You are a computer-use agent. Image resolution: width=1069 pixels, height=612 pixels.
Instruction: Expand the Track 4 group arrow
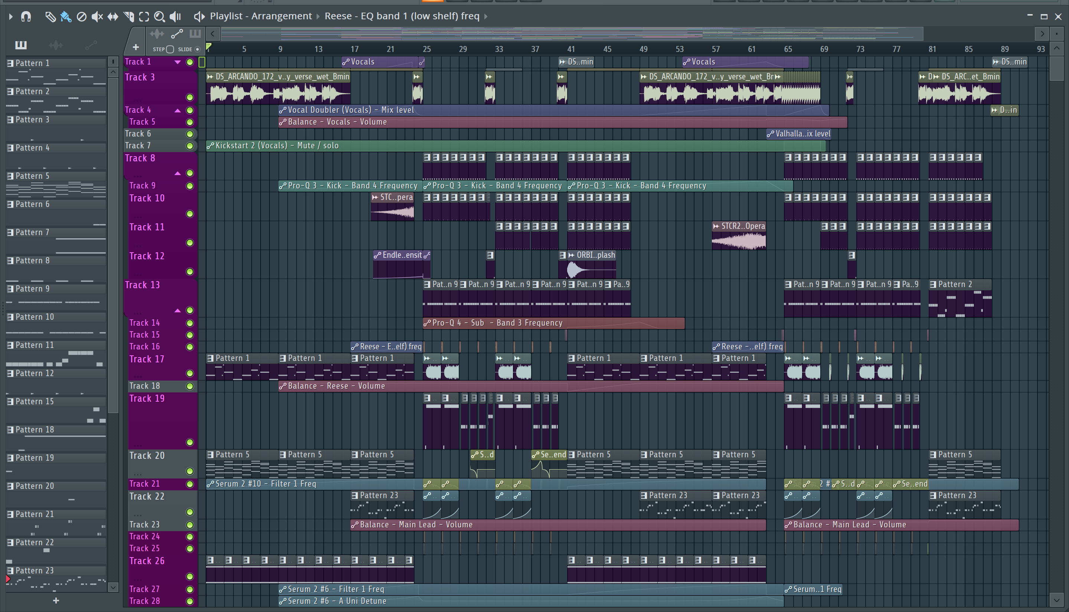pos(177,111)
